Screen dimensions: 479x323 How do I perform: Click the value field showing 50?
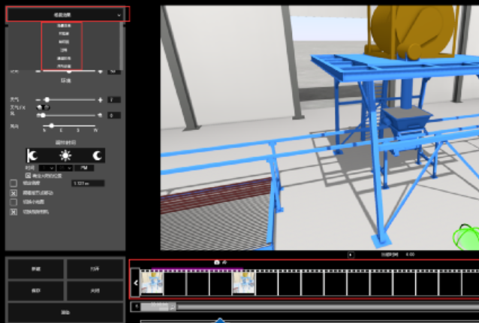click(x=114, y=72)
